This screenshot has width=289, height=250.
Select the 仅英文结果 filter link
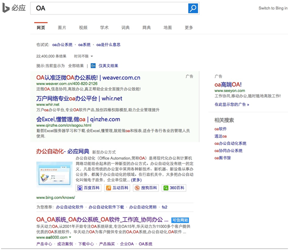coord(108,66)
